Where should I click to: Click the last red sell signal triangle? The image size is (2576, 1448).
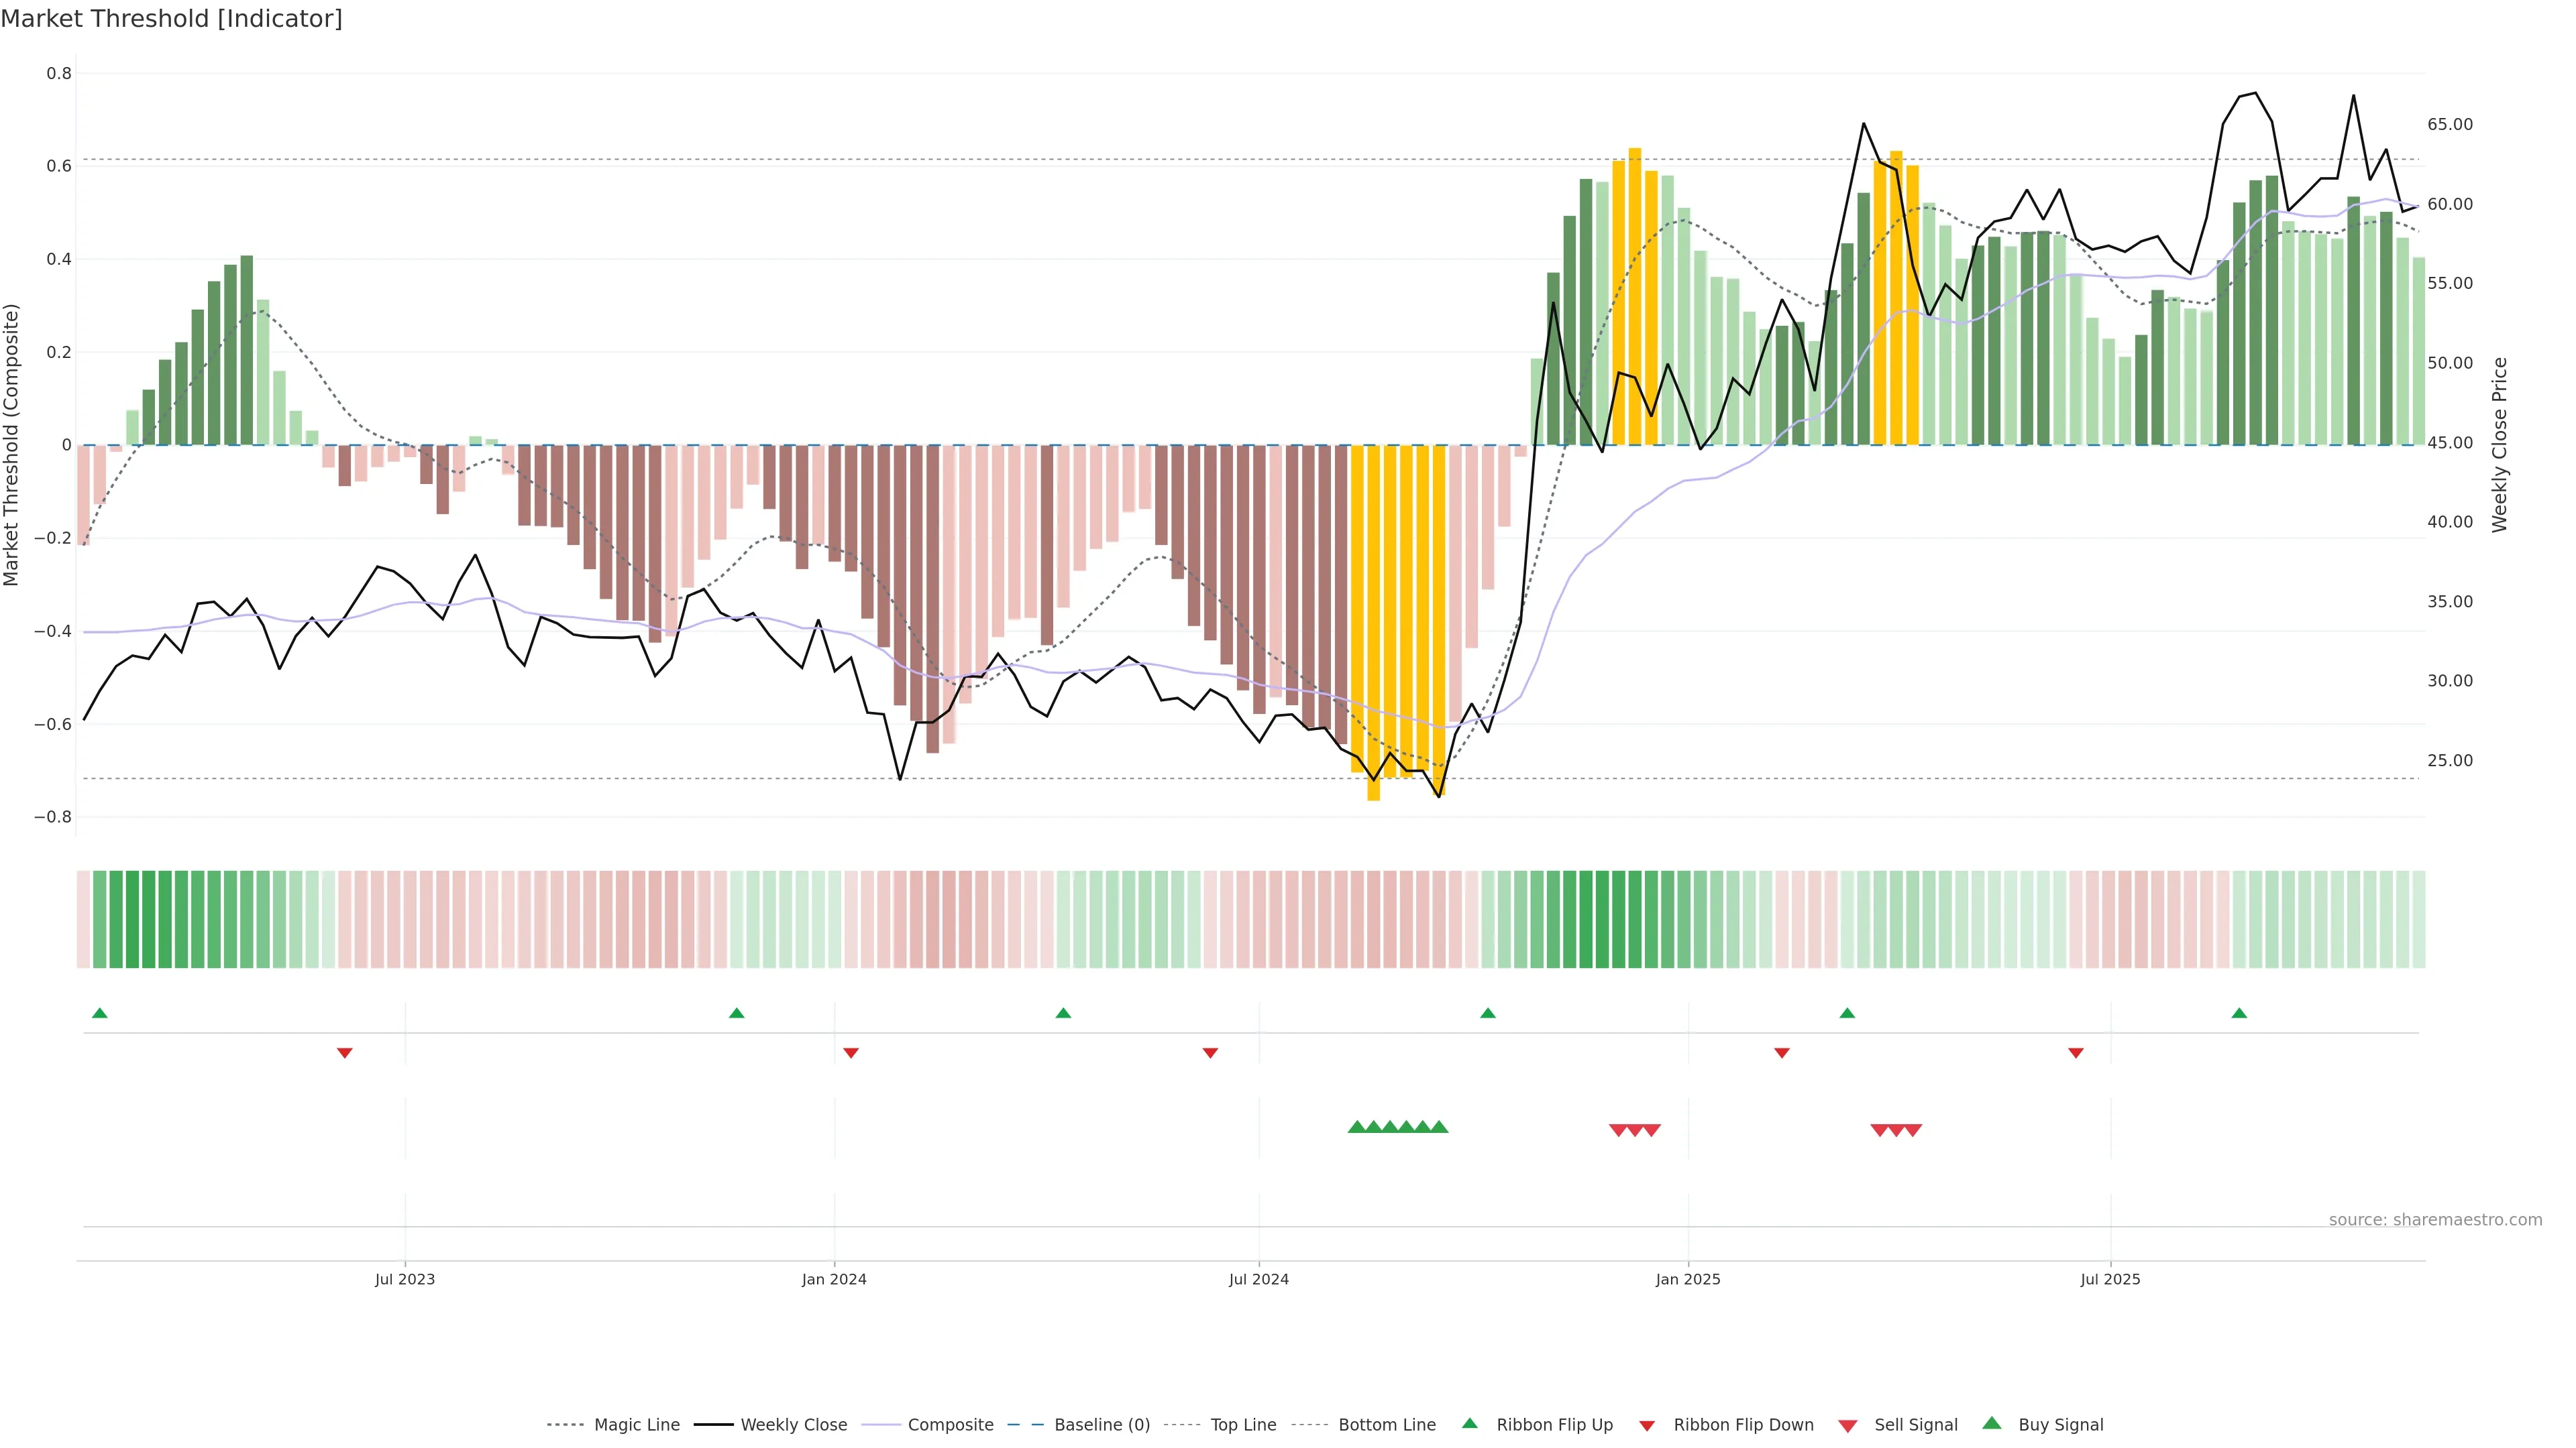click(x=1912, y=1130)
